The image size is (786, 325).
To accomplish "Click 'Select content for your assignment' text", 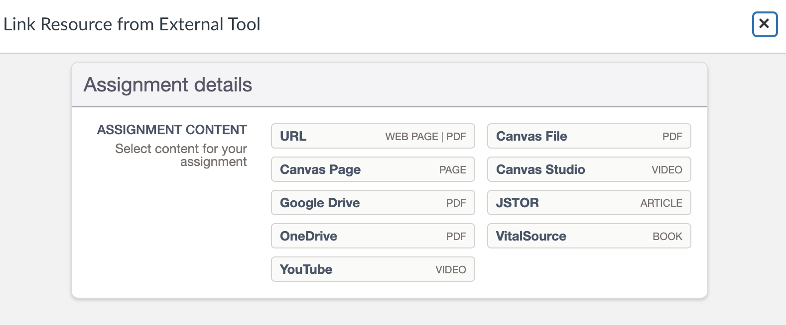I will 181,155.
